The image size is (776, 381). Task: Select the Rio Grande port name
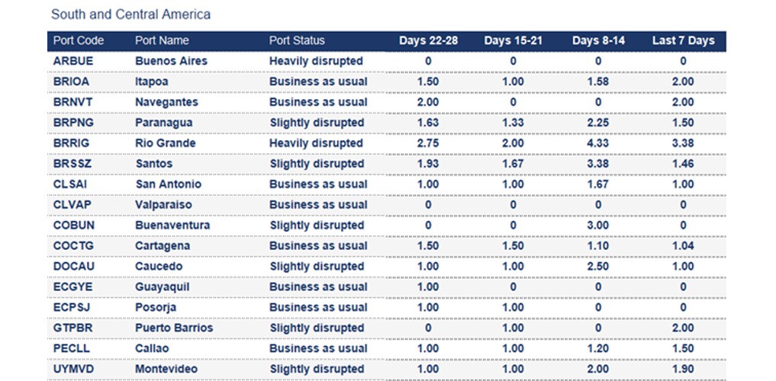pyautogui.click(x=166, y=143)
